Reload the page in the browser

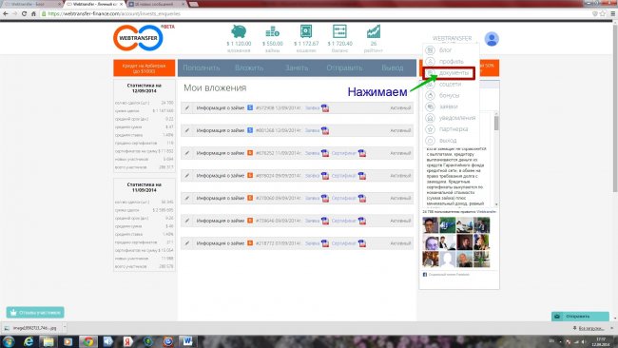coord(24,13)
